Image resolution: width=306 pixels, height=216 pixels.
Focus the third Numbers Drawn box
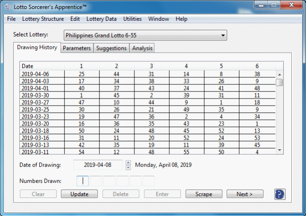tap(109, 181)
